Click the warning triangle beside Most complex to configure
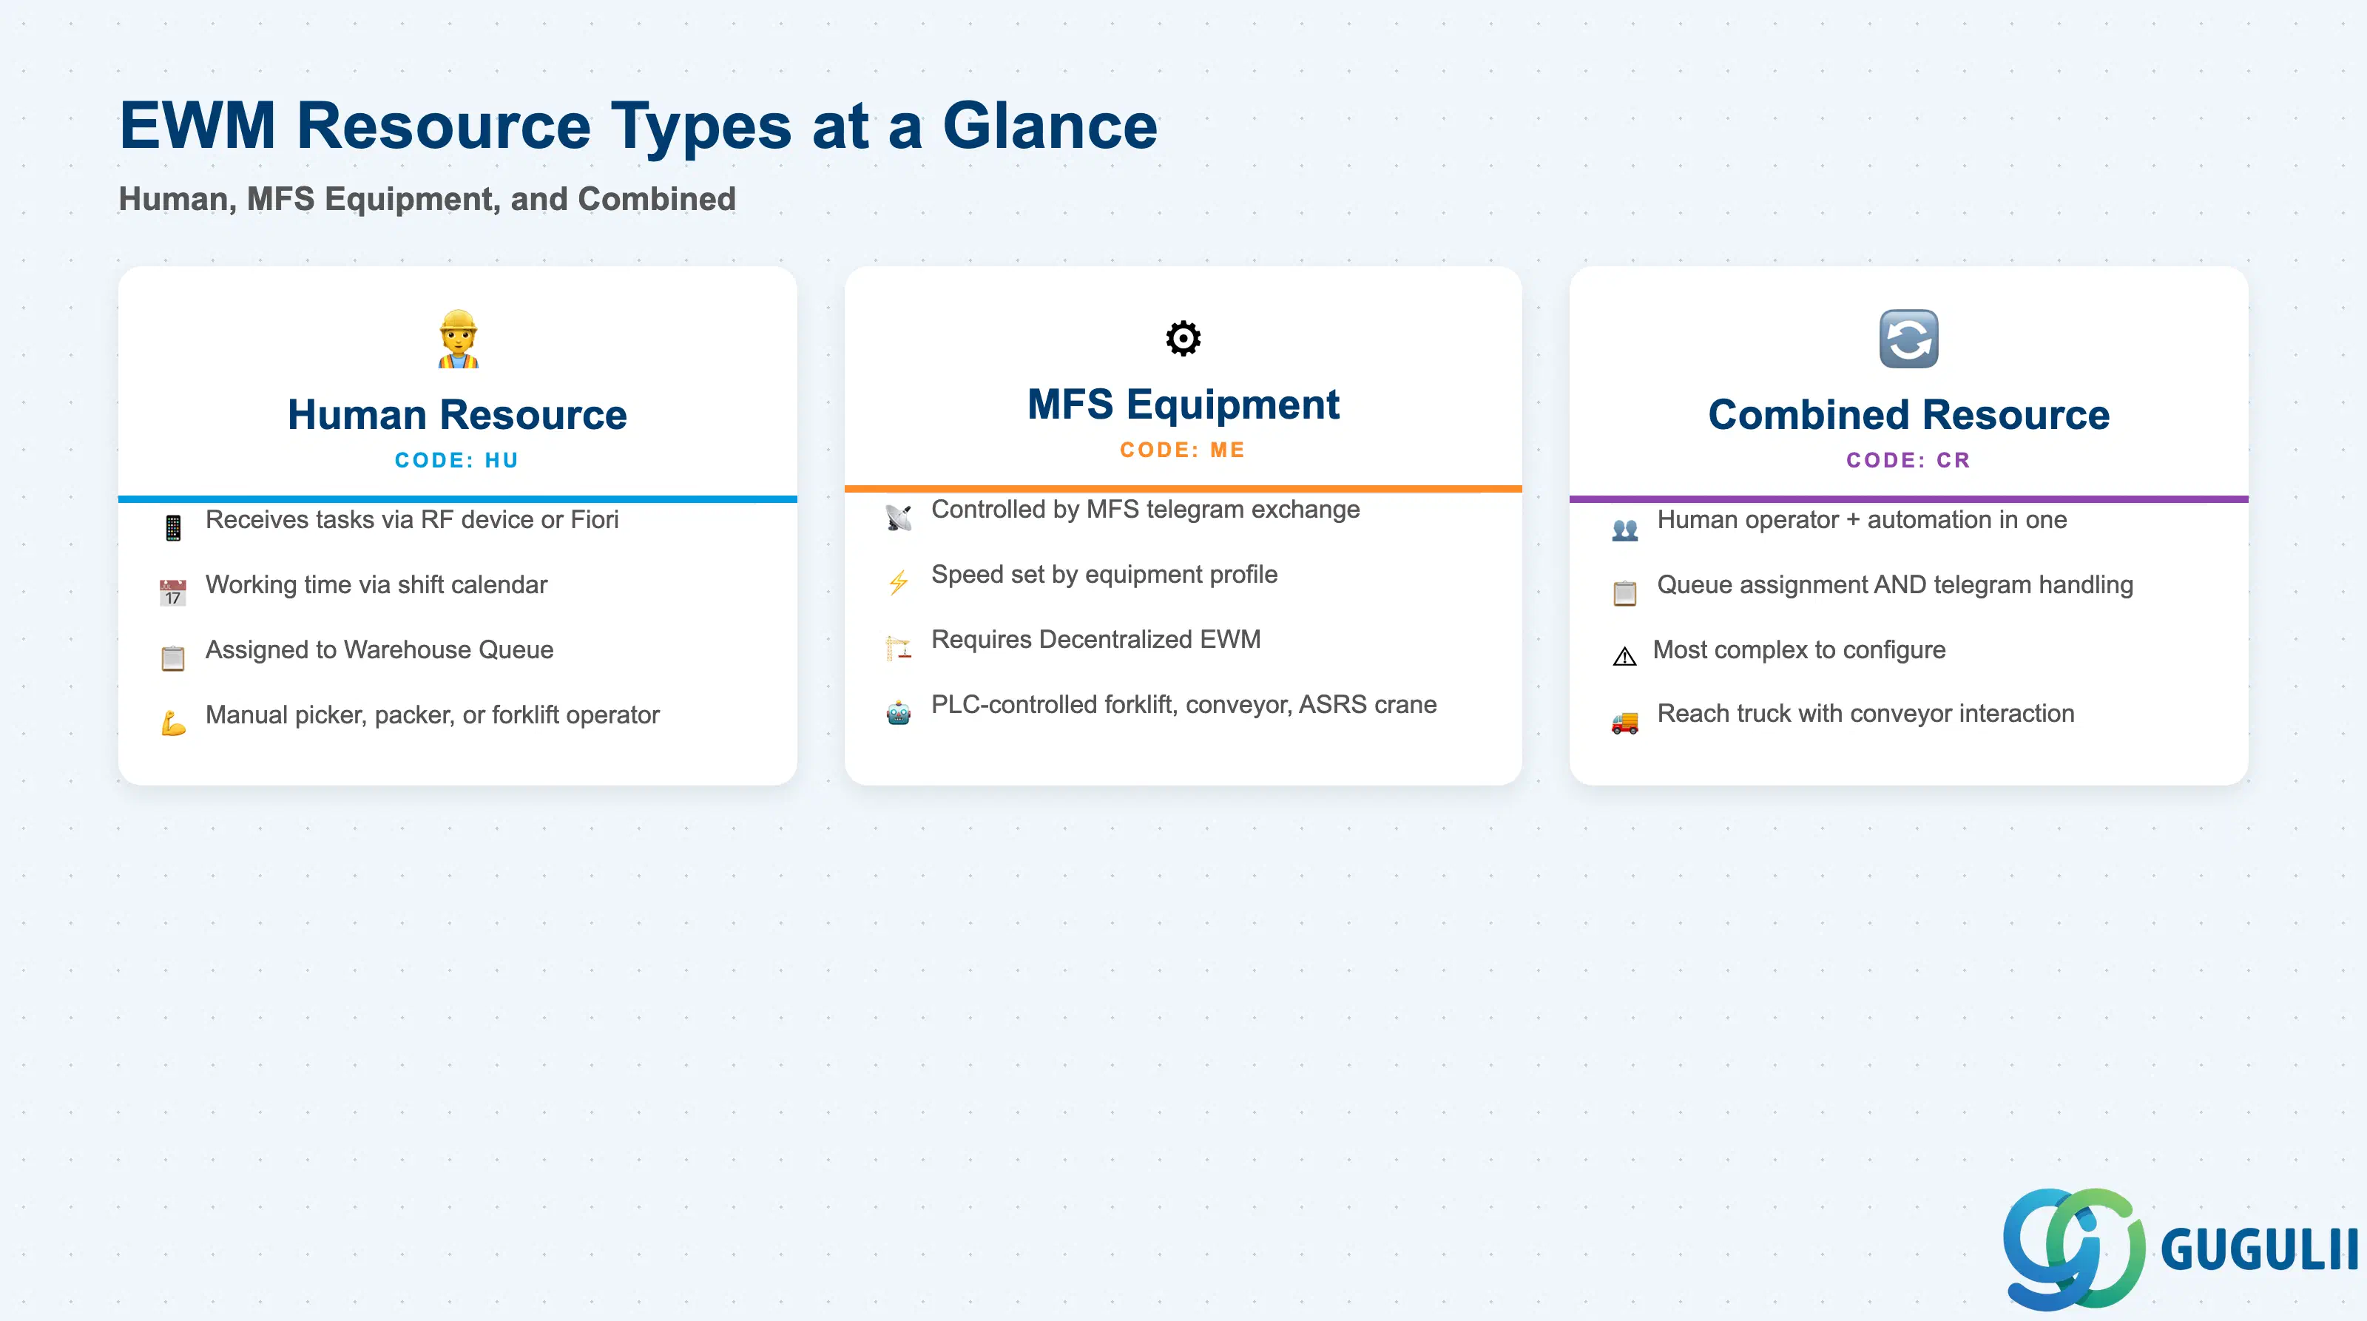The height and width of the screenshot is (1321, 2367). pos(1624,656)
